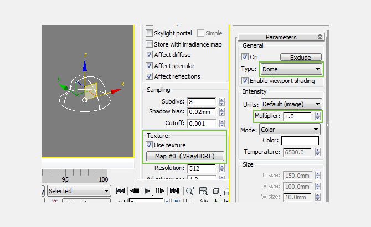Click the Temperature value field
The image size is (371, 227).
click(297, 152)
